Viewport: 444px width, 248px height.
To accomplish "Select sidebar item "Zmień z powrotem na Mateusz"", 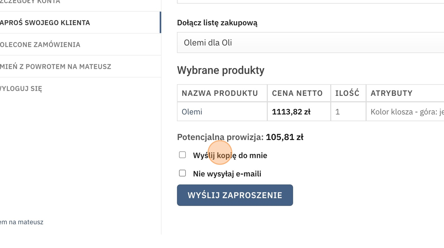I will [55, 66].
